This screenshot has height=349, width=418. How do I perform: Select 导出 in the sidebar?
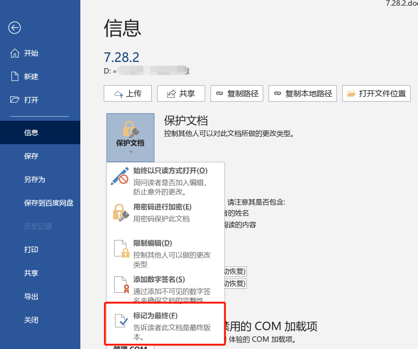[31, 296]
